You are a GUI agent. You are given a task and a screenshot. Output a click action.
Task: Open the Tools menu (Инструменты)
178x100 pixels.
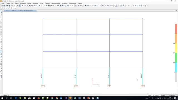[x=73, y=3]
